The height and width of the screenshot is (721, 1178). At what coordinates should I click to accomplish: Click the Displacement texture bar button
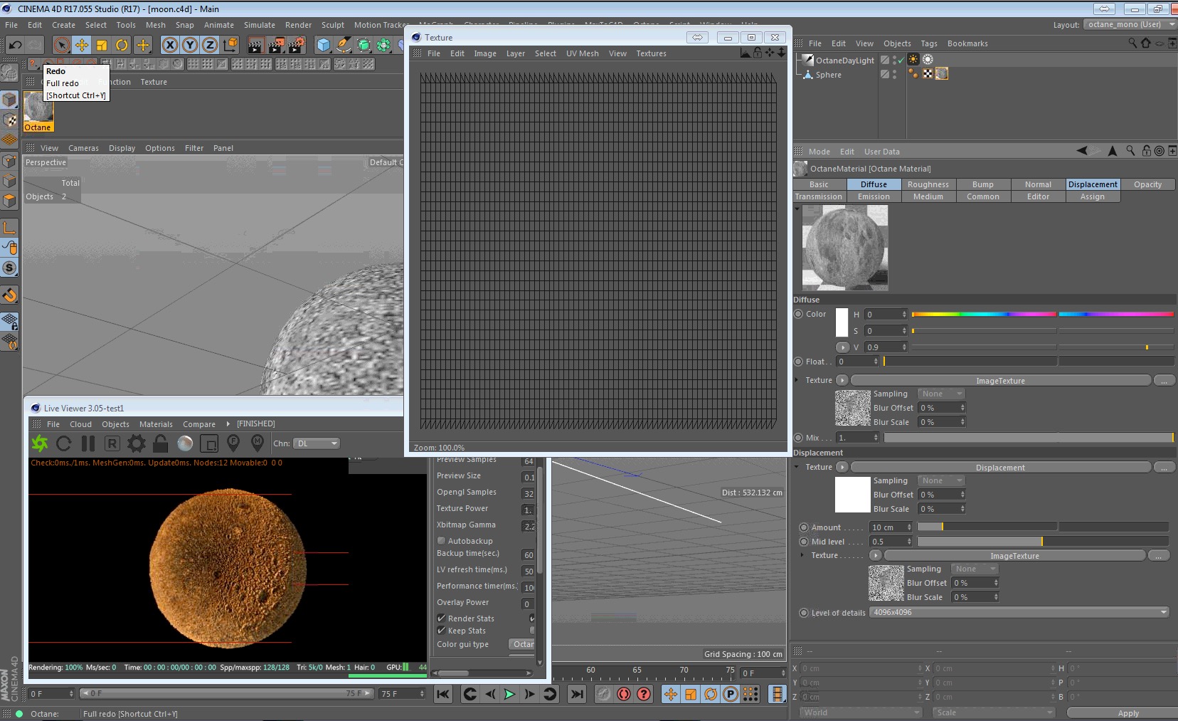[x=999, y=468]
